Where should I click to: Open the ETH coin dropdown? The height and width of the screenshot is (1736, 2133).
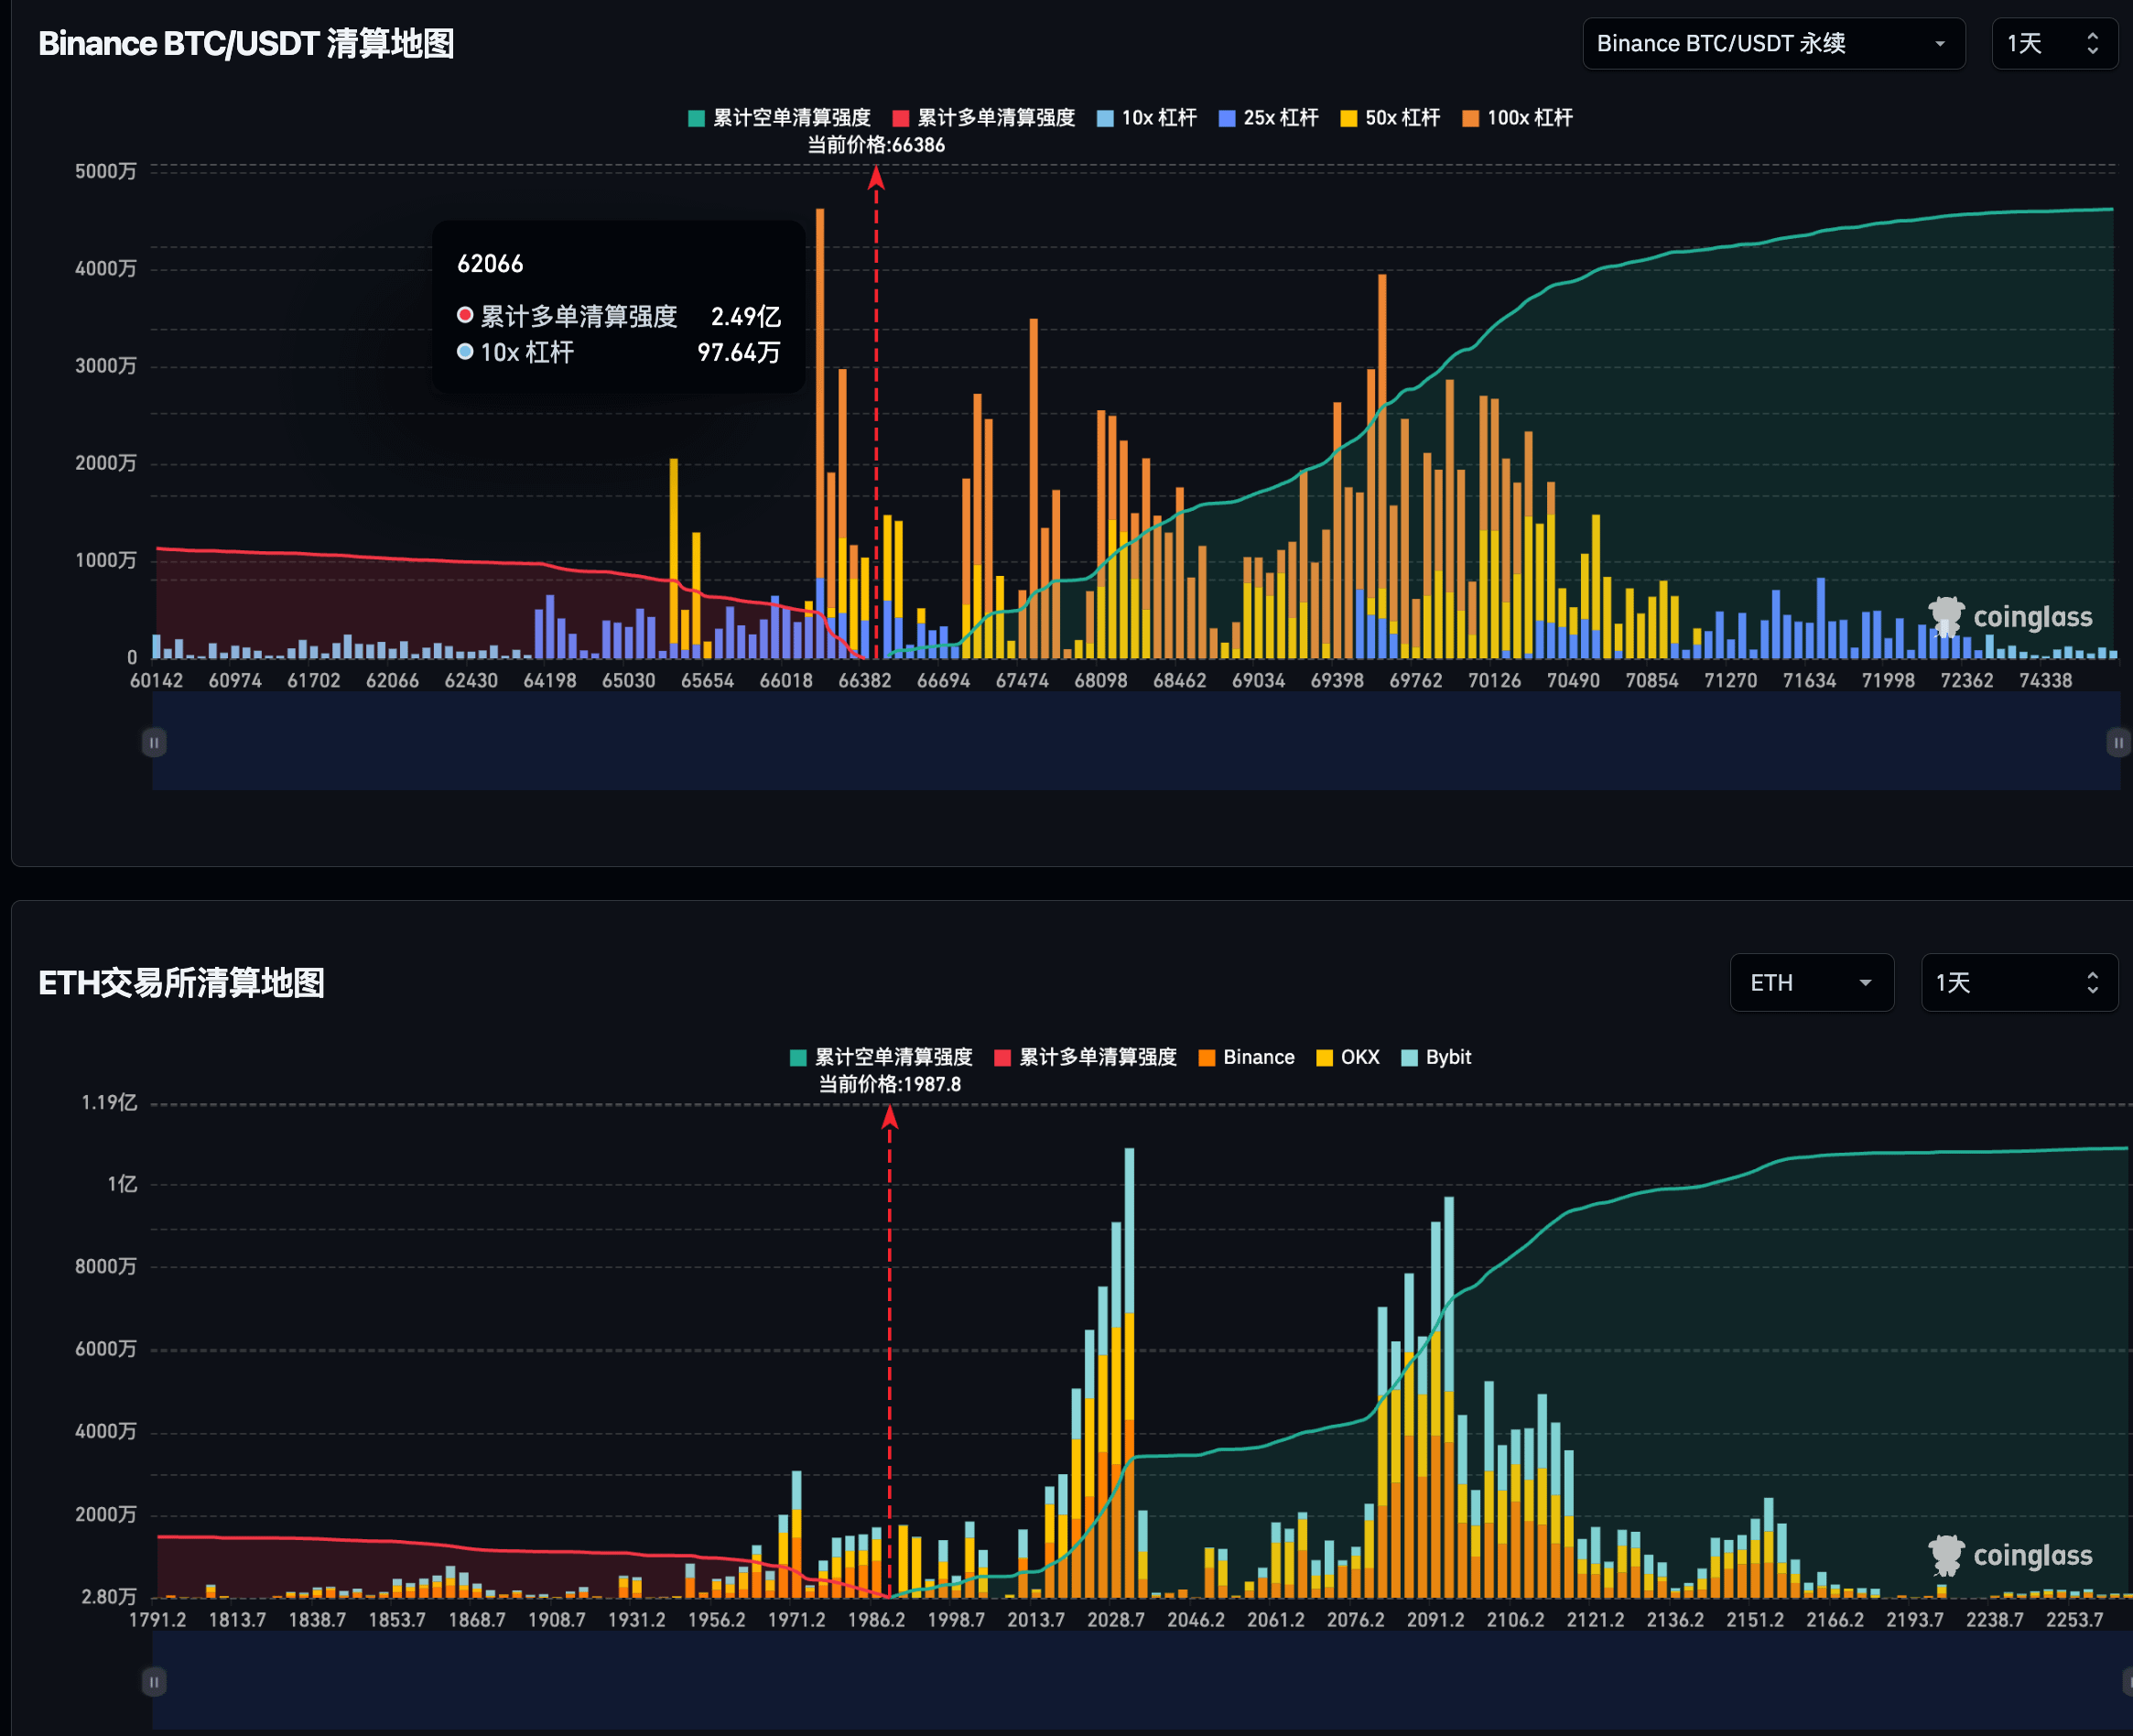(1811, 983)
